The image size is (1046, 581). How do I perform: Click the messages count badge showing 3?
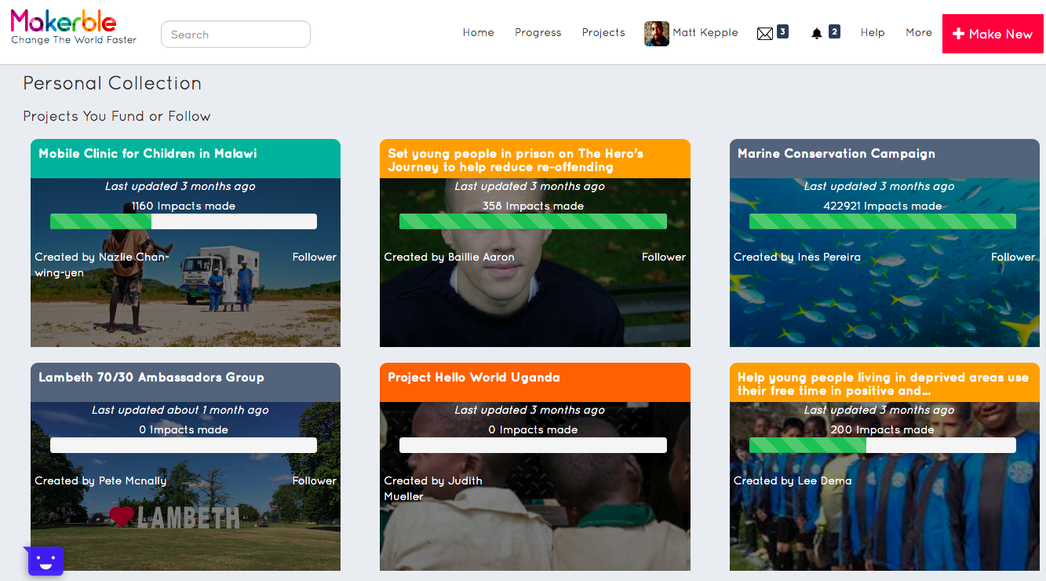point(782,31)
